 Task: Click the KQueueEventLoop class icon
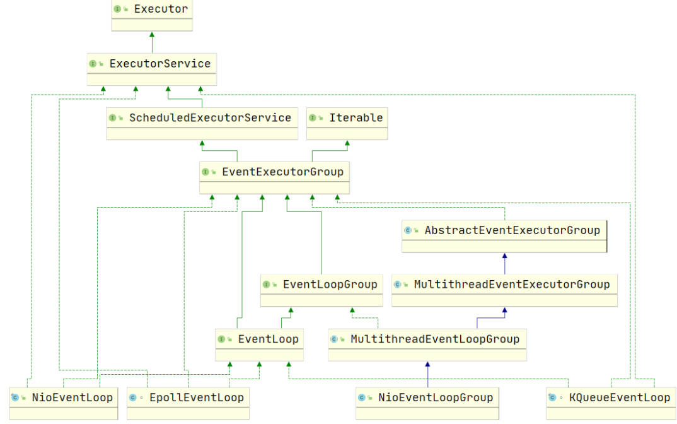point(553,397)
